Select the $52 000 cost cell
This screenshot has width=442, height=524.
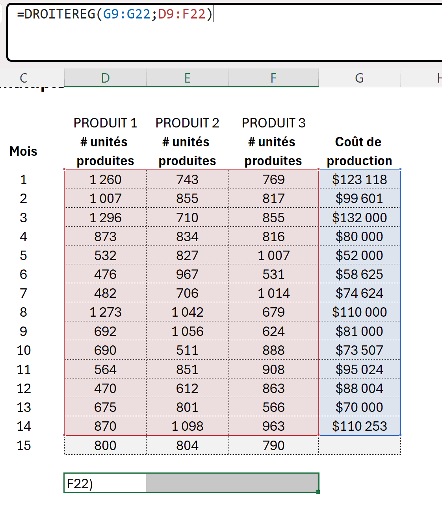[359, 255]
